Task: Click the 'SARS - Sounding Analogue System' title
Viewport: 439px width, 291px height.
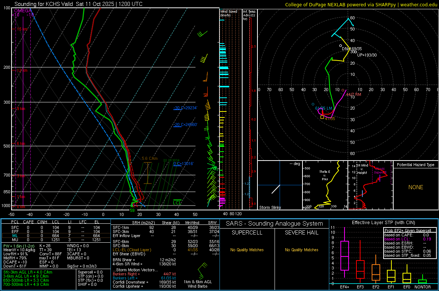Action: 274,224
